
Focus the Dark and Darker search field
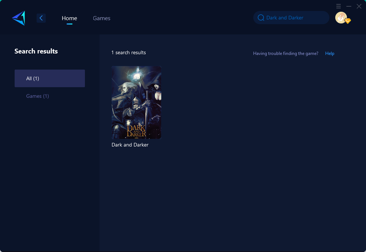point(291,18)
